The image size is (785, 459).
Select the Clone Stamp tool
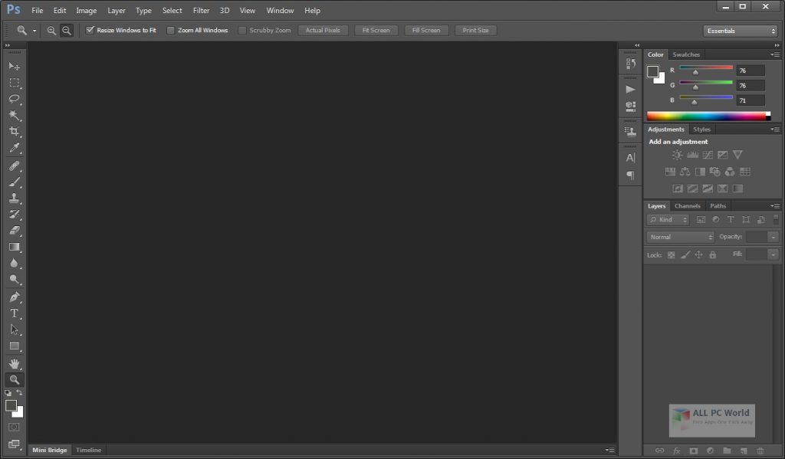[x=14, y=198]
